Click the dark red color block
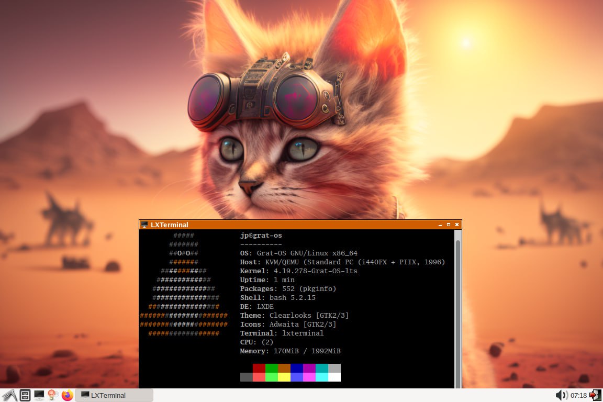 click(x=259, y=368)
